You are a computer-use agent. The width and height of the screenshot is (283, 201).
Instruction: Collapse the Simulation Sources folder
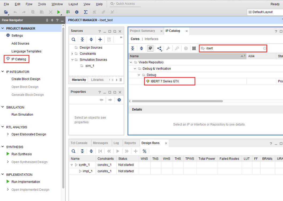click(72, 60)
